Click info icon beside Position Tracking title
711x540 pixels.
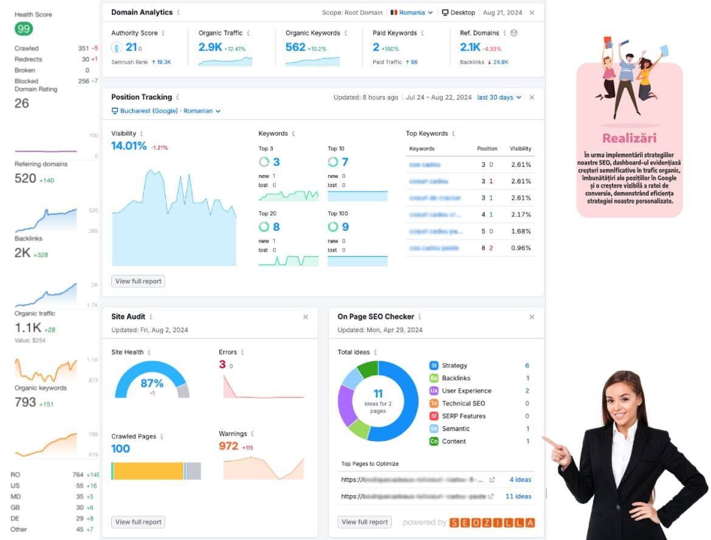(177, 97)
